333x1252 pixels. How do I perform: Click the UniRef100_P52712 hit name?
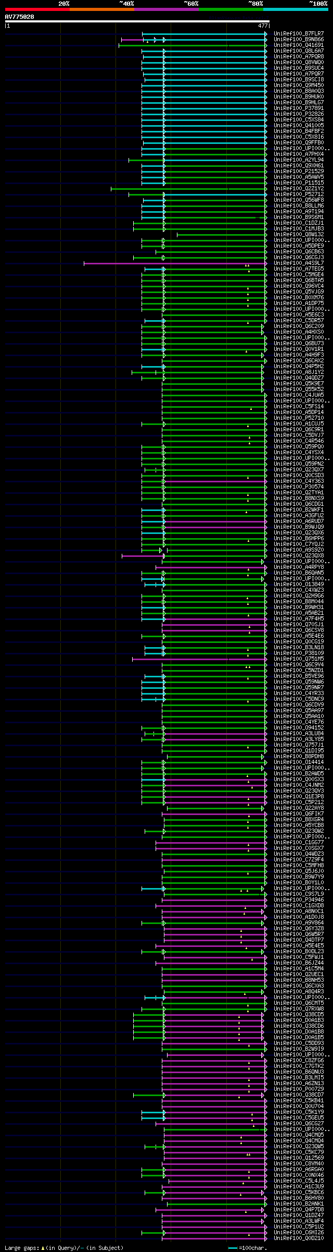[x=299, y=194]
